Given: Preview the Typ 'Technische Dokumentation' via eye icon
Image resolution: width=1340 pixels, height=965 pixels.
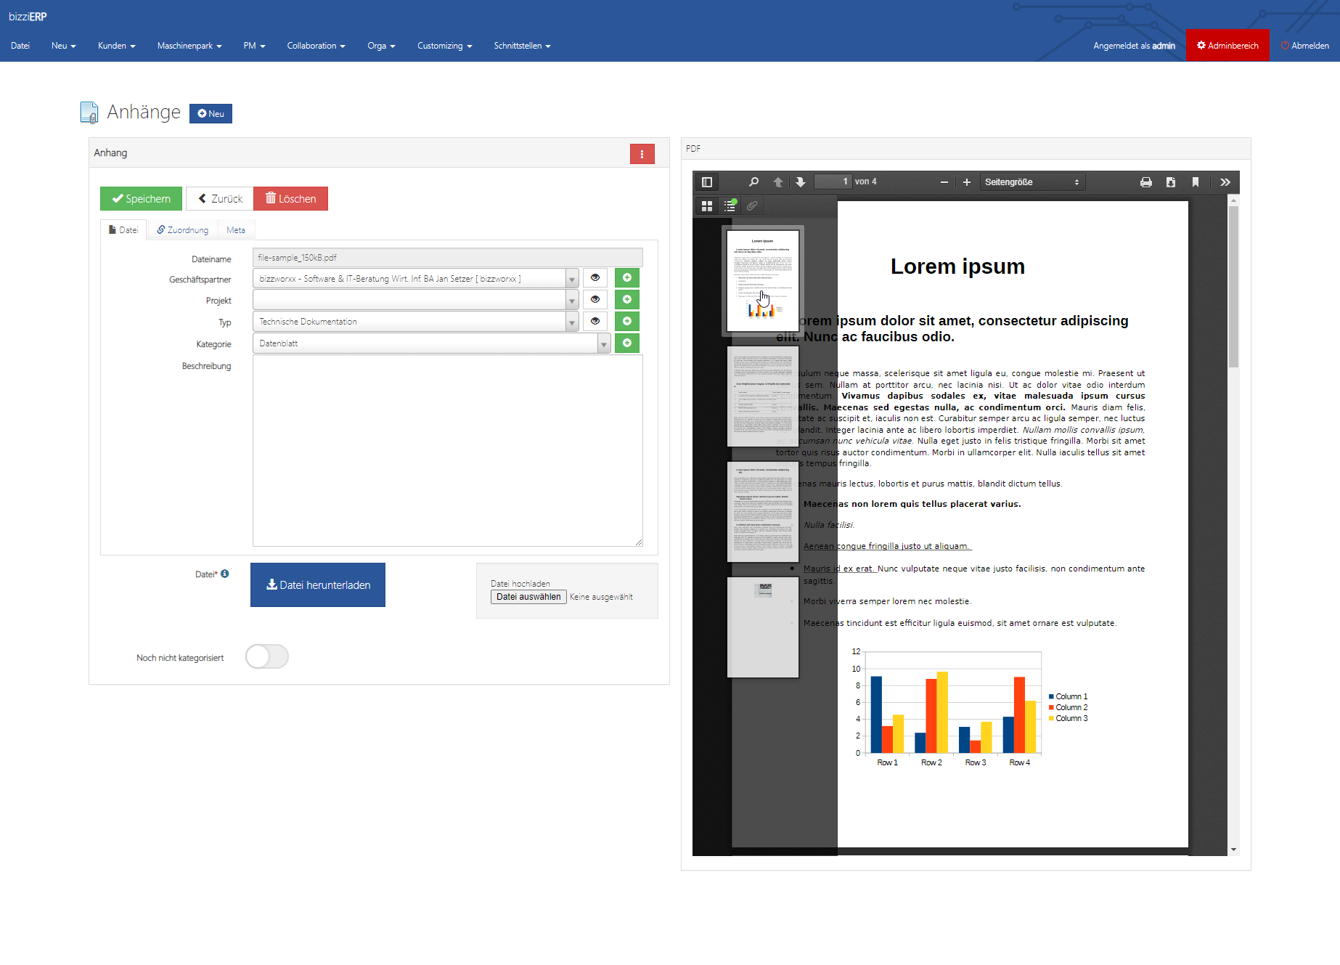Looking at the screenshot, I should tap(595, 320).
